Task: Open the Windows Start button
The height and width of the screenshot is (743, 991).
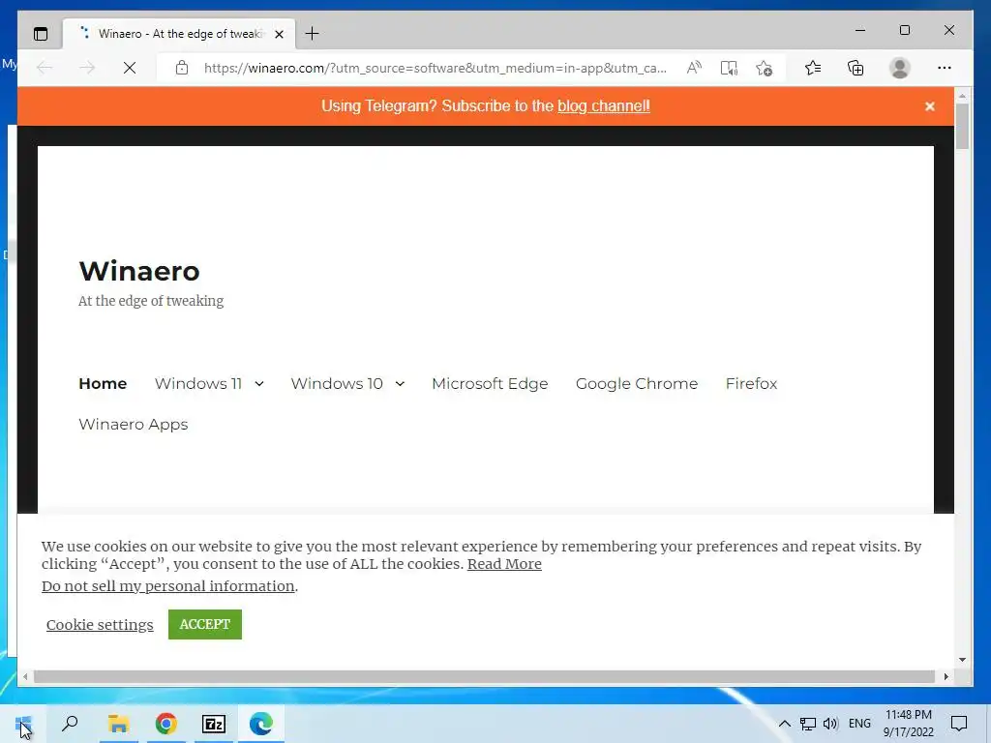Action: click(x=23, y=724)
